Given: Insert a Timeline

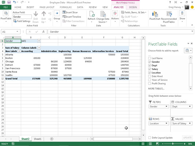Looking at the screenshot, I should click(72, 17).
